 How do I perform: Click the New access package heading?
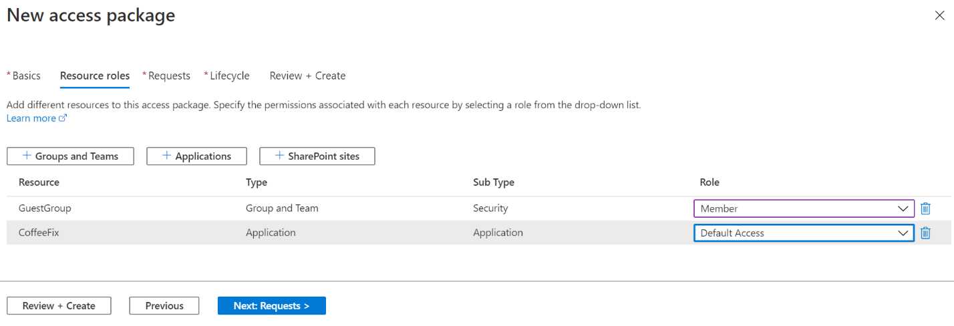coord(91,15)
